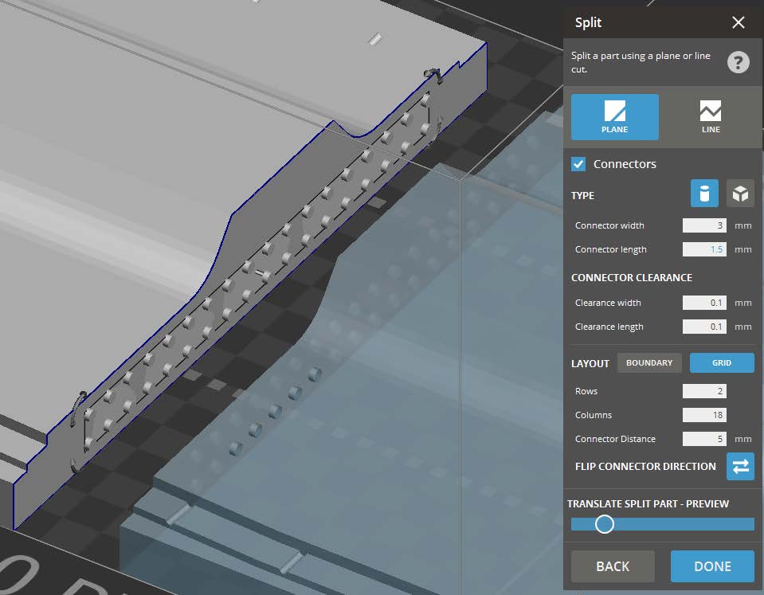Image resolution: width=764 pixels, height=595 pixels.
Task: Enable the Grid layout option
Action: 721,362
